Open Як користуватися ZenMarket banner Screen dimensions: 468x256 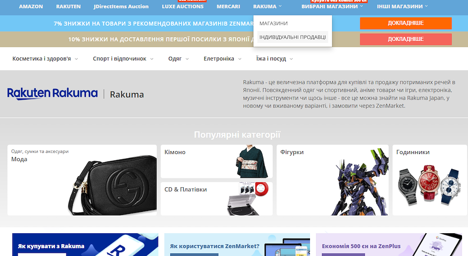coord(237,245)
